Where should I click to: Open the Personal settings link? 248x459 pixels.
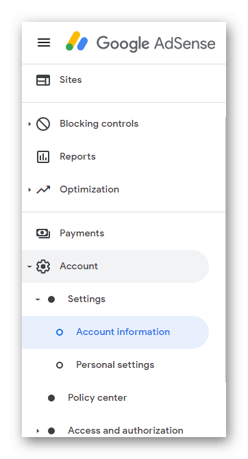pyautogui.click(x=115, y=365)
